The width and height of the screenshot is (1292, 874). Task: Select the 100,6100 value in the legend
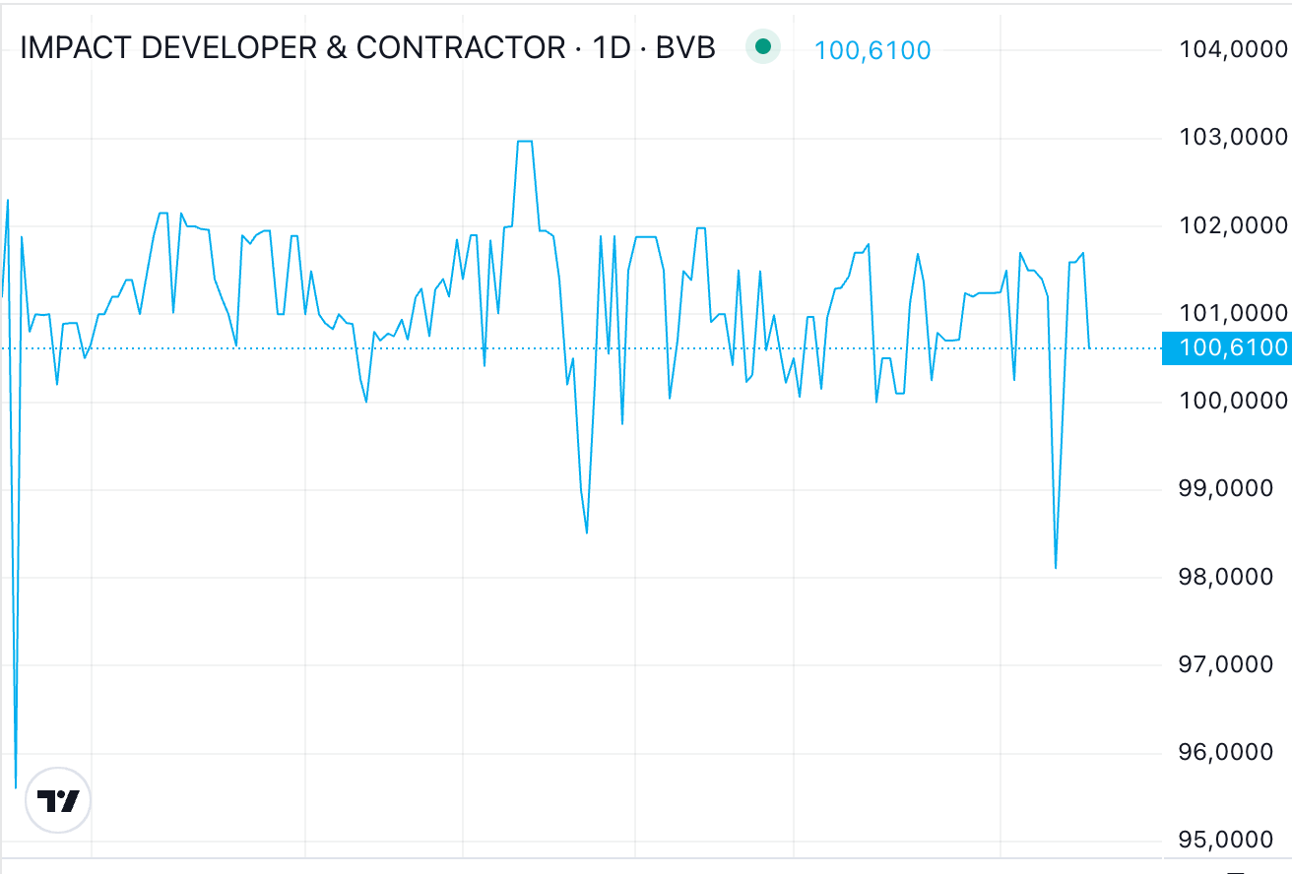pos(872,50)
